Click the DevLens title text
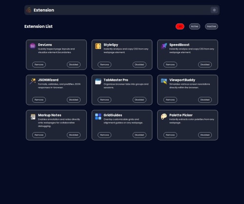 tap(45, 45)
